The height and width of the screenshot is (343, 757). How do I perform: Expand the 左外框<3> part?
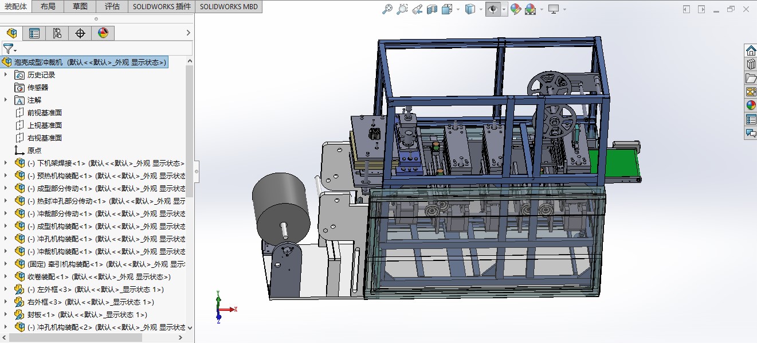click(6, 289)
